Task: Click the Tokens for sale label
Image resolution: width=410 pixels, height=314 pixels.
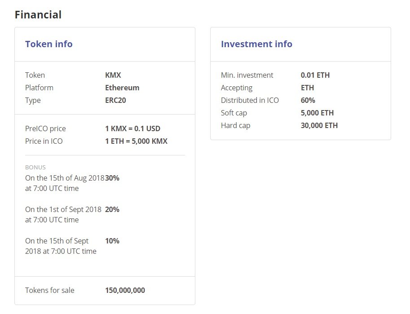Action: pos(50,290)
